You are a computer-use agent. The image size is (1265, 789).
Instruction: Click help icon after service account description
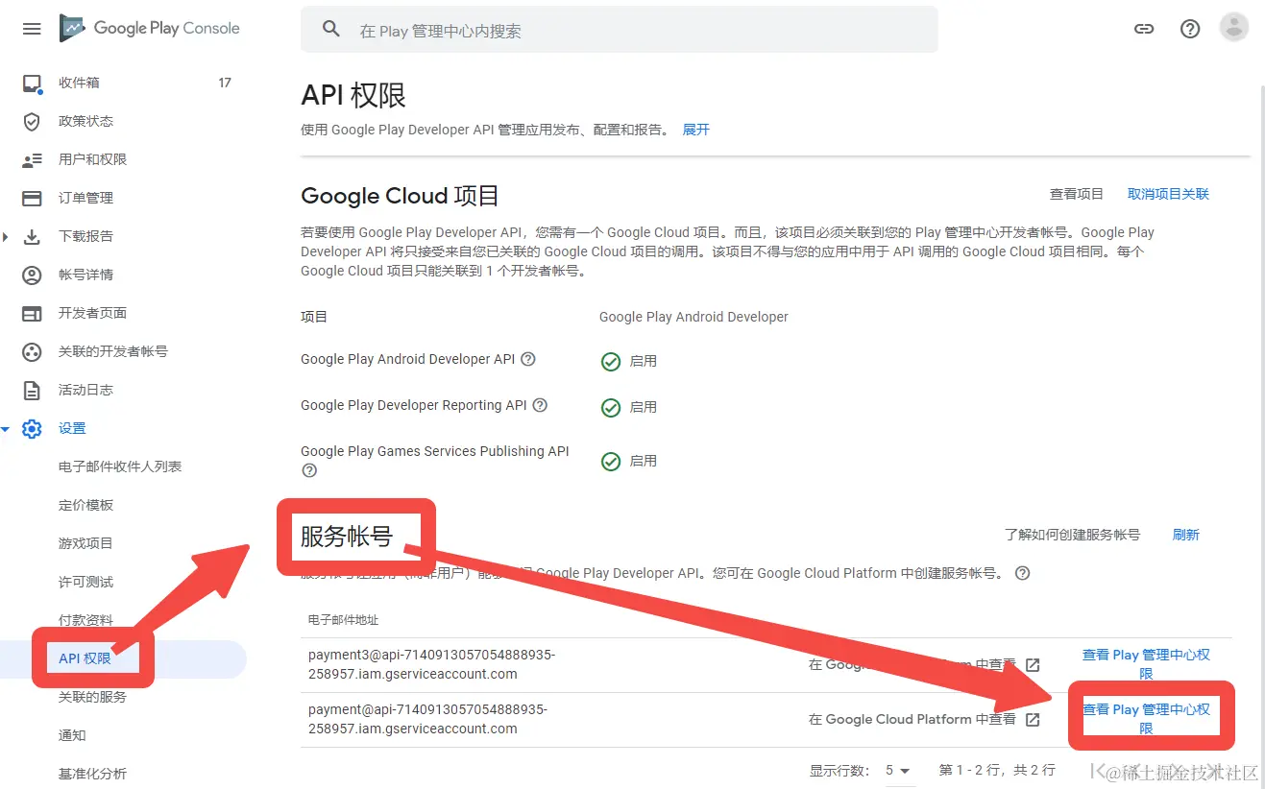[1023, 573]
